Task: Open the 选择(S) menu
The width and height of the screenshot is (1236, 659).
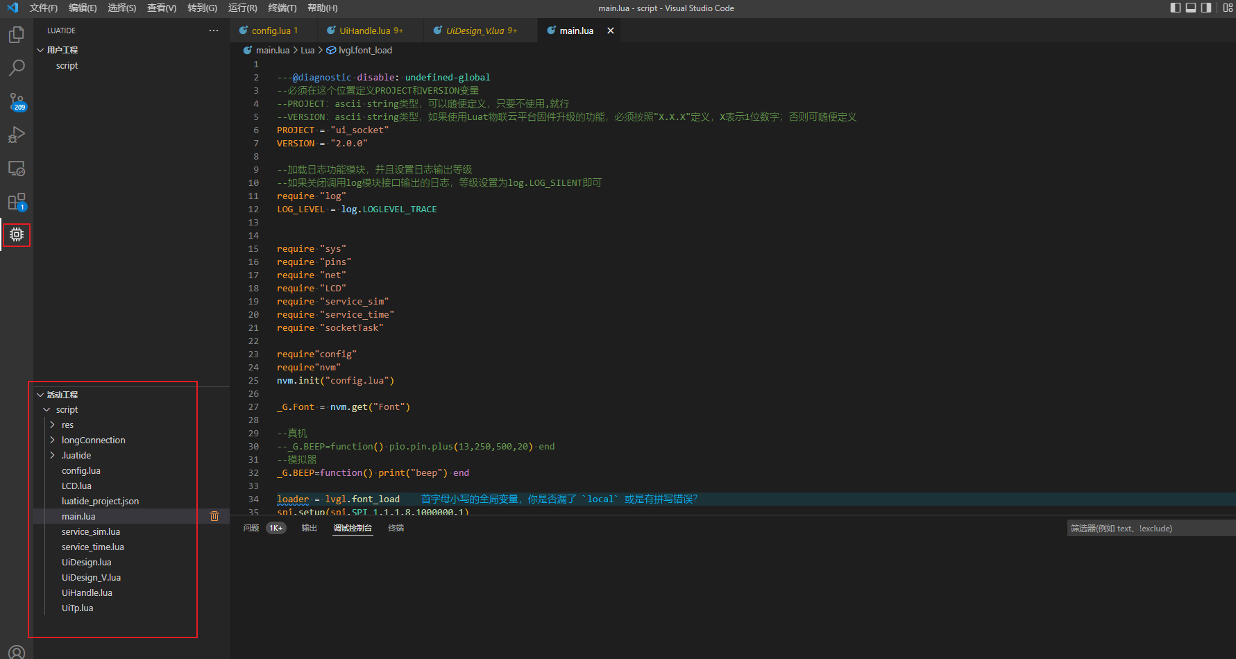Action: point(122,8)
